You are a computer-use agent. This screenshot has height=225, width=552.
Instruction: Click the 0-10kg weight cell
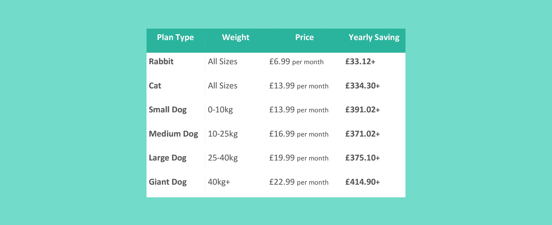(x=220, y=110)
